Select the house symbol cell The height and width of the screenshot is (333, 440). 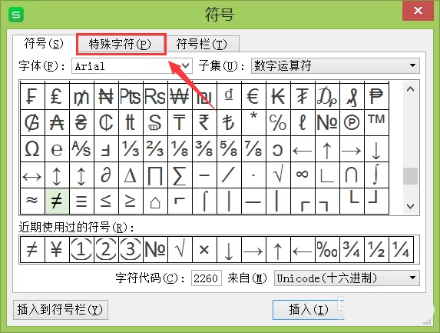(x=155, y=201)
